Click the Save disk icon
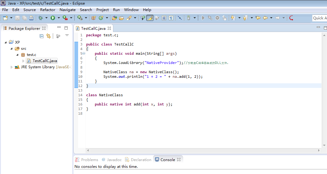 point(18,18)
